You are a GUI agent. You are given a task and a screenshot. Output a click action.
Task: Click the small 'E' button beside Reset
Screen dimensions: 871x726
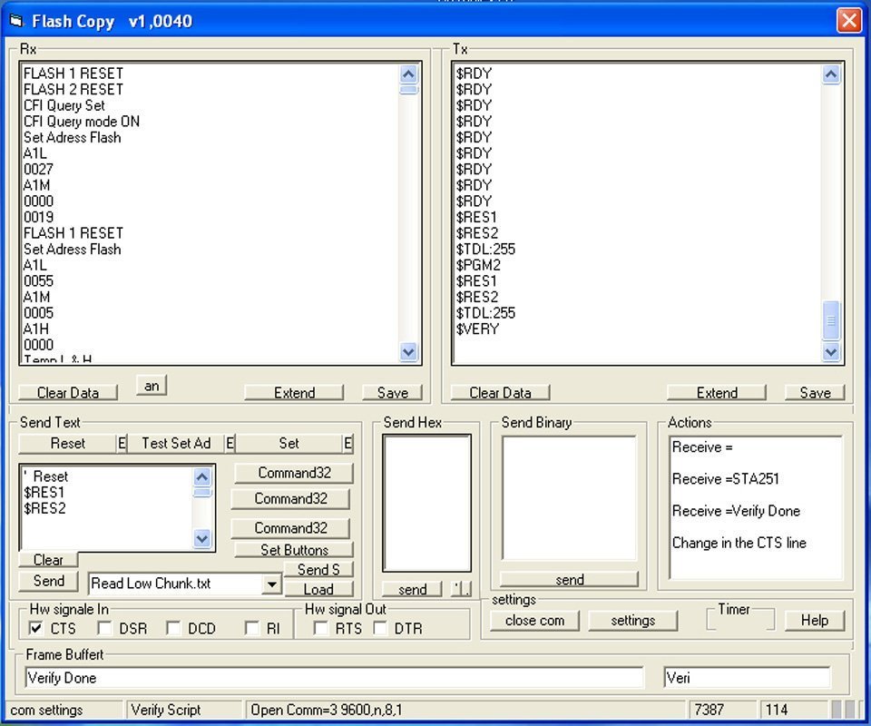[x=122, y=443]
